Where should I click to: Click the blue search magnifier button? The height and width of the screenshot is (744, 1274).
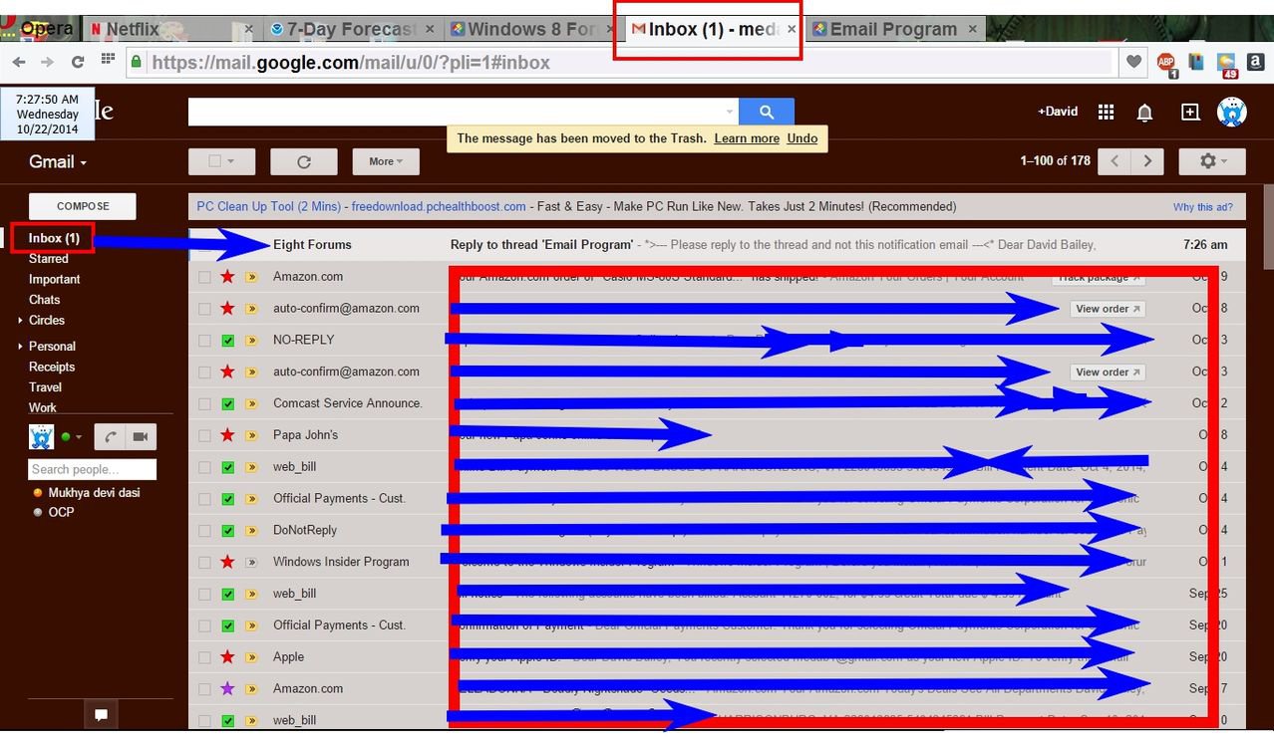(766, 112)
